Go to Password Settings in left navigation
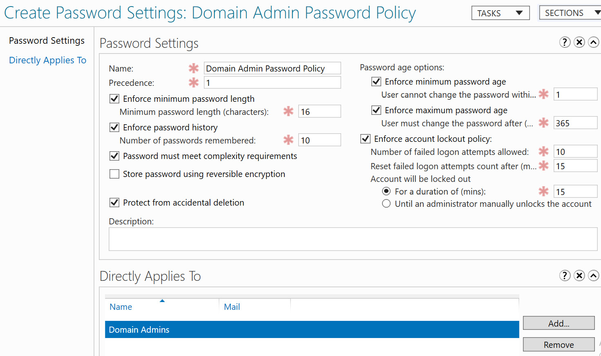 pos(47,40)
